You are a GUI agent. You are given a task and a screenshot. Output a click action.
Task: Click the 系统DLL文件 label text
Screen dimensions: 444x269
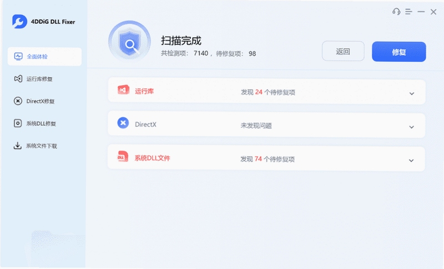(x=152, y=158)
